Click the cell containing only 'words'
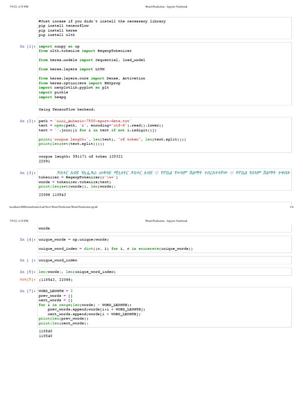 (x=164, y=228)
